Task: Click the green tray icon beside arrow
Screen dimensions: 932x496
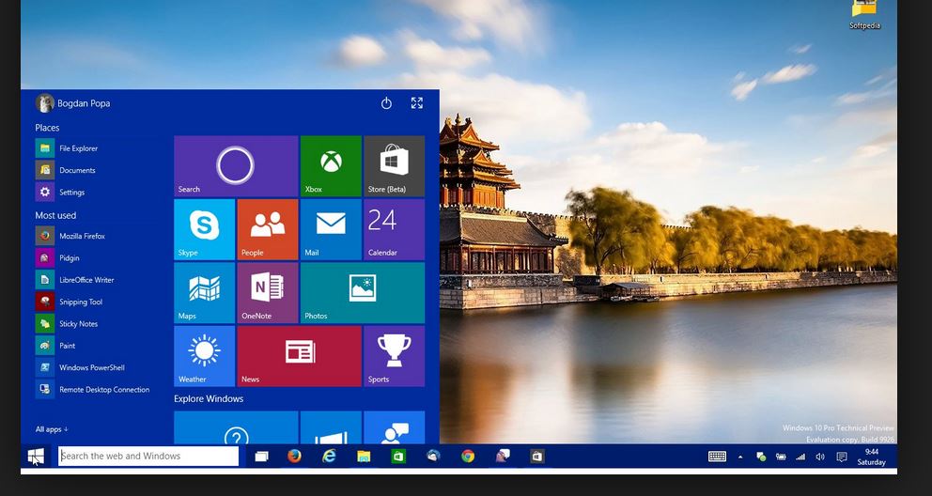Action: pyautogui.click(x=760, y=457)
